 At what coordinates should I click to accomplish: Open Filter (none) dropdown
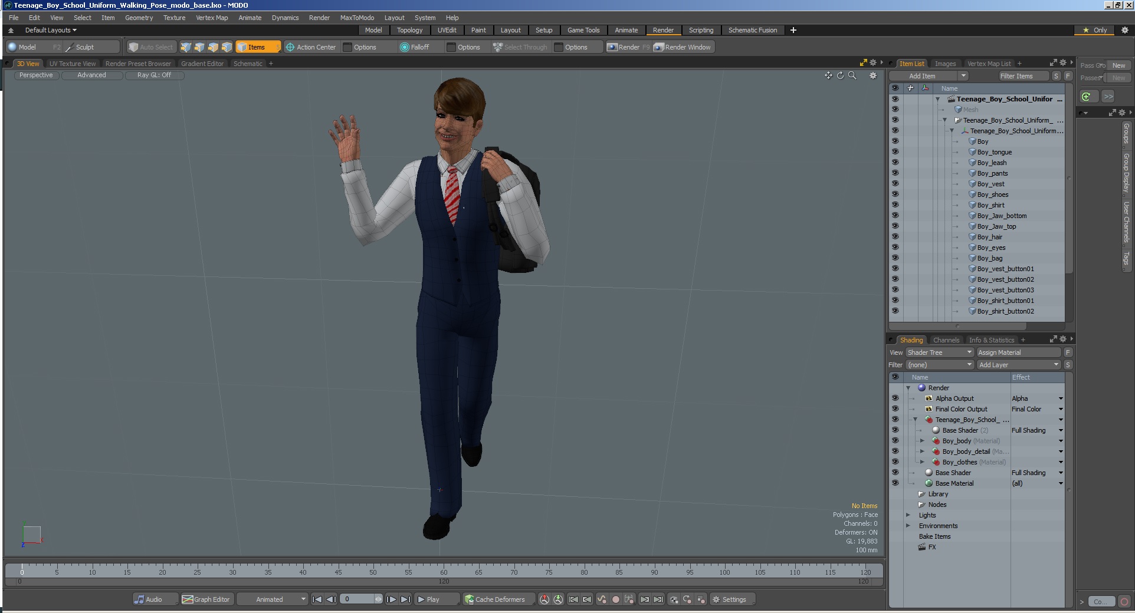click(940, 365)
